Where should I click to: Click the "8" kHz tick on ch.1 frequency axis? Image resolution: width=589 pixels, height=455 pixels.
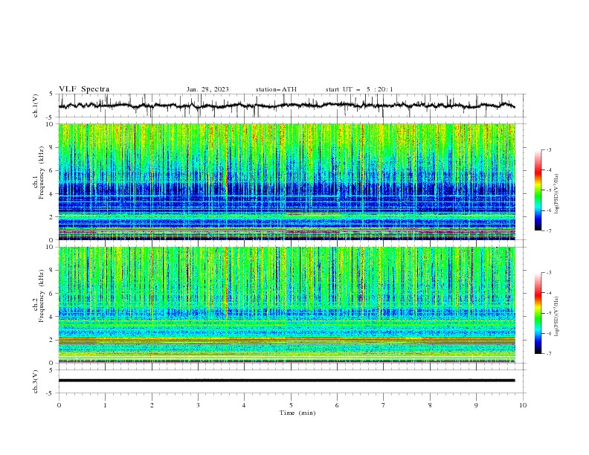tap(52, 147)
